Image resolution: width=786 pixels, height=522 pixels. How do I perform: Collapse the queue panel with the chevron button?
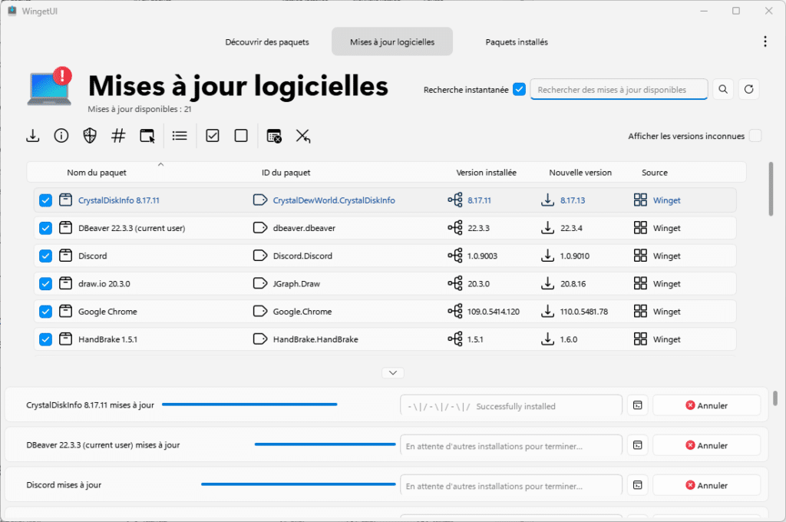(x=393, y=372)
